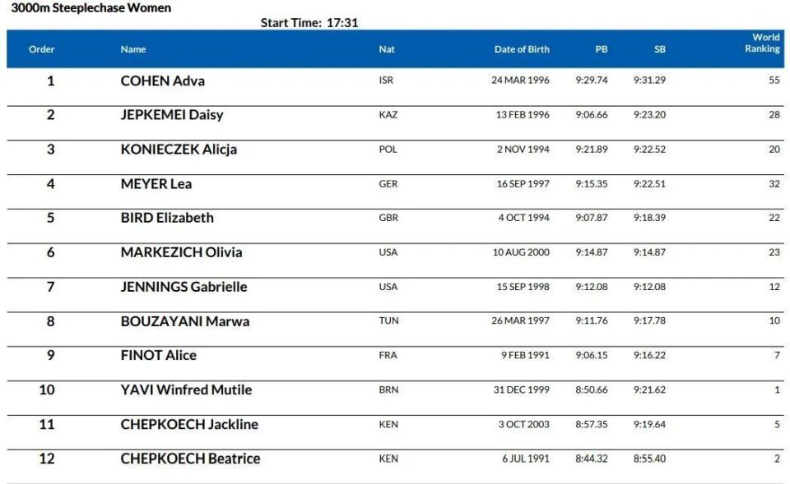This screenshot has height=484, width=790.
Task: Select FINOT Alice's name
Action: (159, 356)
